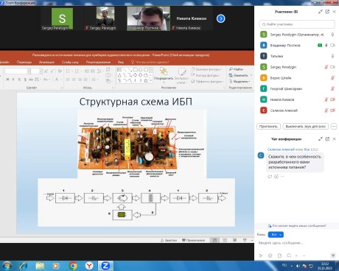Open the font name combo box
Viewport: 339px width, 271px height.
[17, 71]
